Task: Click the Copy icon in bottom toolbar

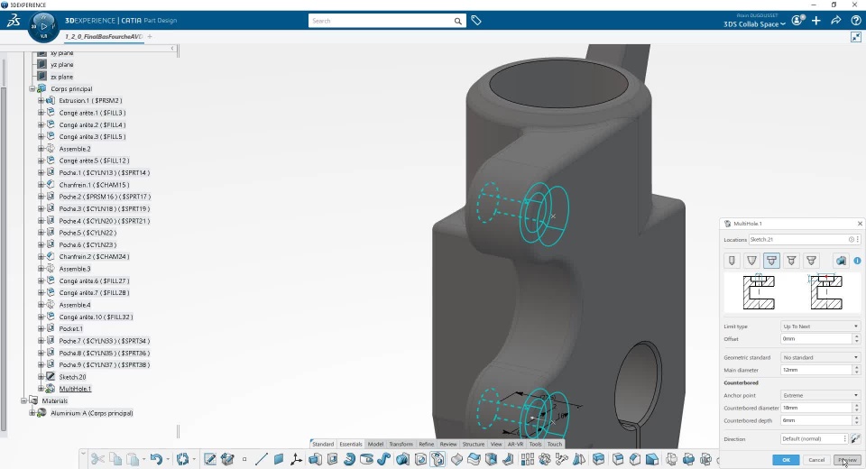Action: [115, 459]
